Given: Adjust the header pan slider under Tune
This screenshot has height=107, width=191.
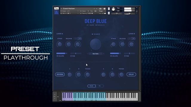Looking at the screenshot, I should (x=117, y=14).
